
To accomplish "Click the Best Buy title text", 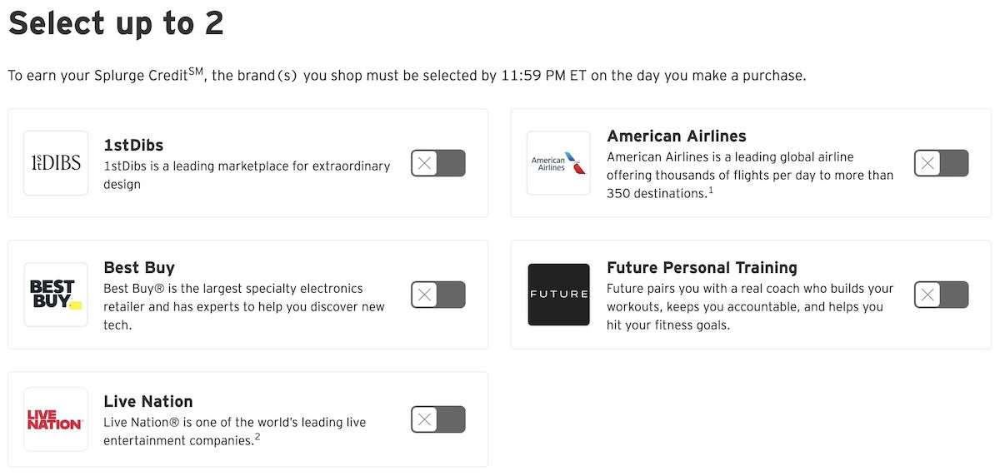I will 139,268.
